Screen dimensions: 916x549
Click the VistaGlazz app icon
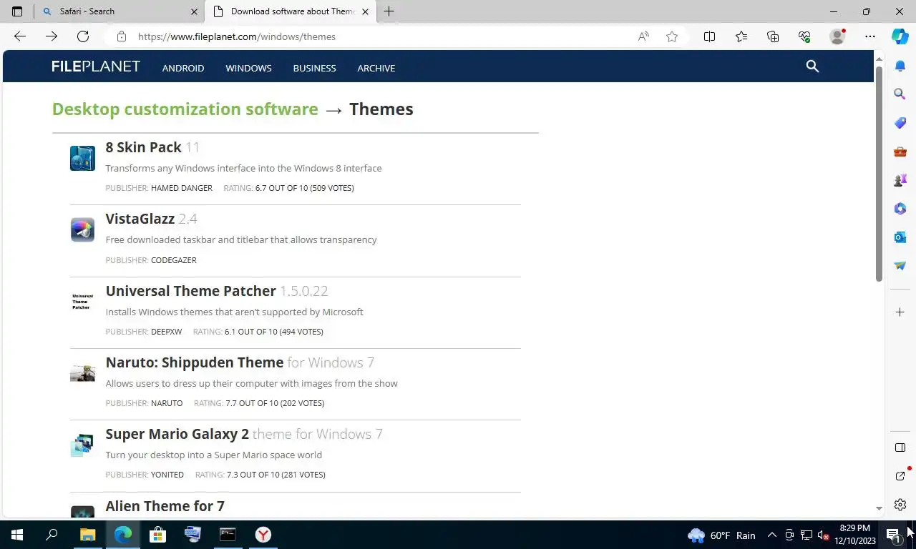[x=82, y=230]
